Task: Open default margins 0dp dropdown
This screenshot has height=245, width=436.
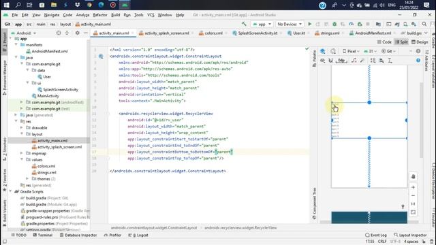Action: (341, 61)
